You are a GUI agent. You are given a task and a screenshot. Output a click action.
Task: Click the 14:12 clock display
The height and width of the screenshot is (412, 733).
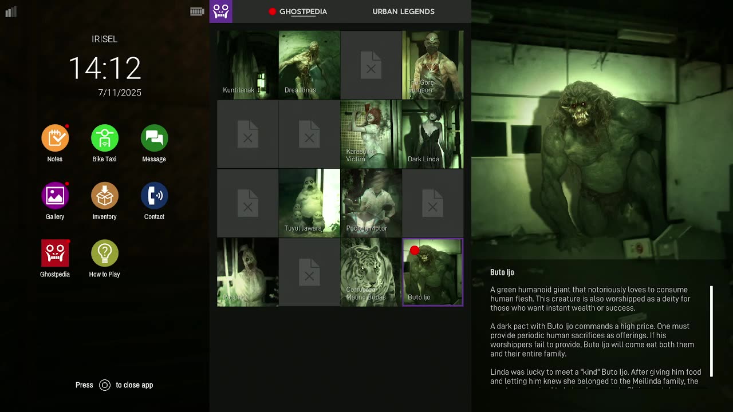pos(105,68)
